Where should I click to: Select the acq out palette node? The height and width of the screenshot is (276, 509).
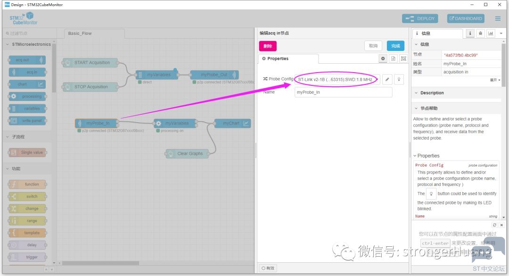(x=26, y=60)
